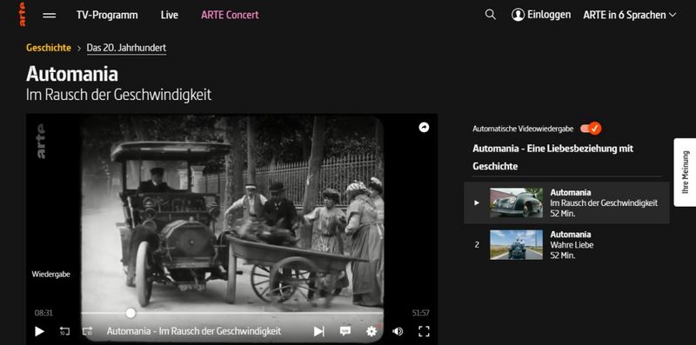Go to the Live section

tap(169, 15)
